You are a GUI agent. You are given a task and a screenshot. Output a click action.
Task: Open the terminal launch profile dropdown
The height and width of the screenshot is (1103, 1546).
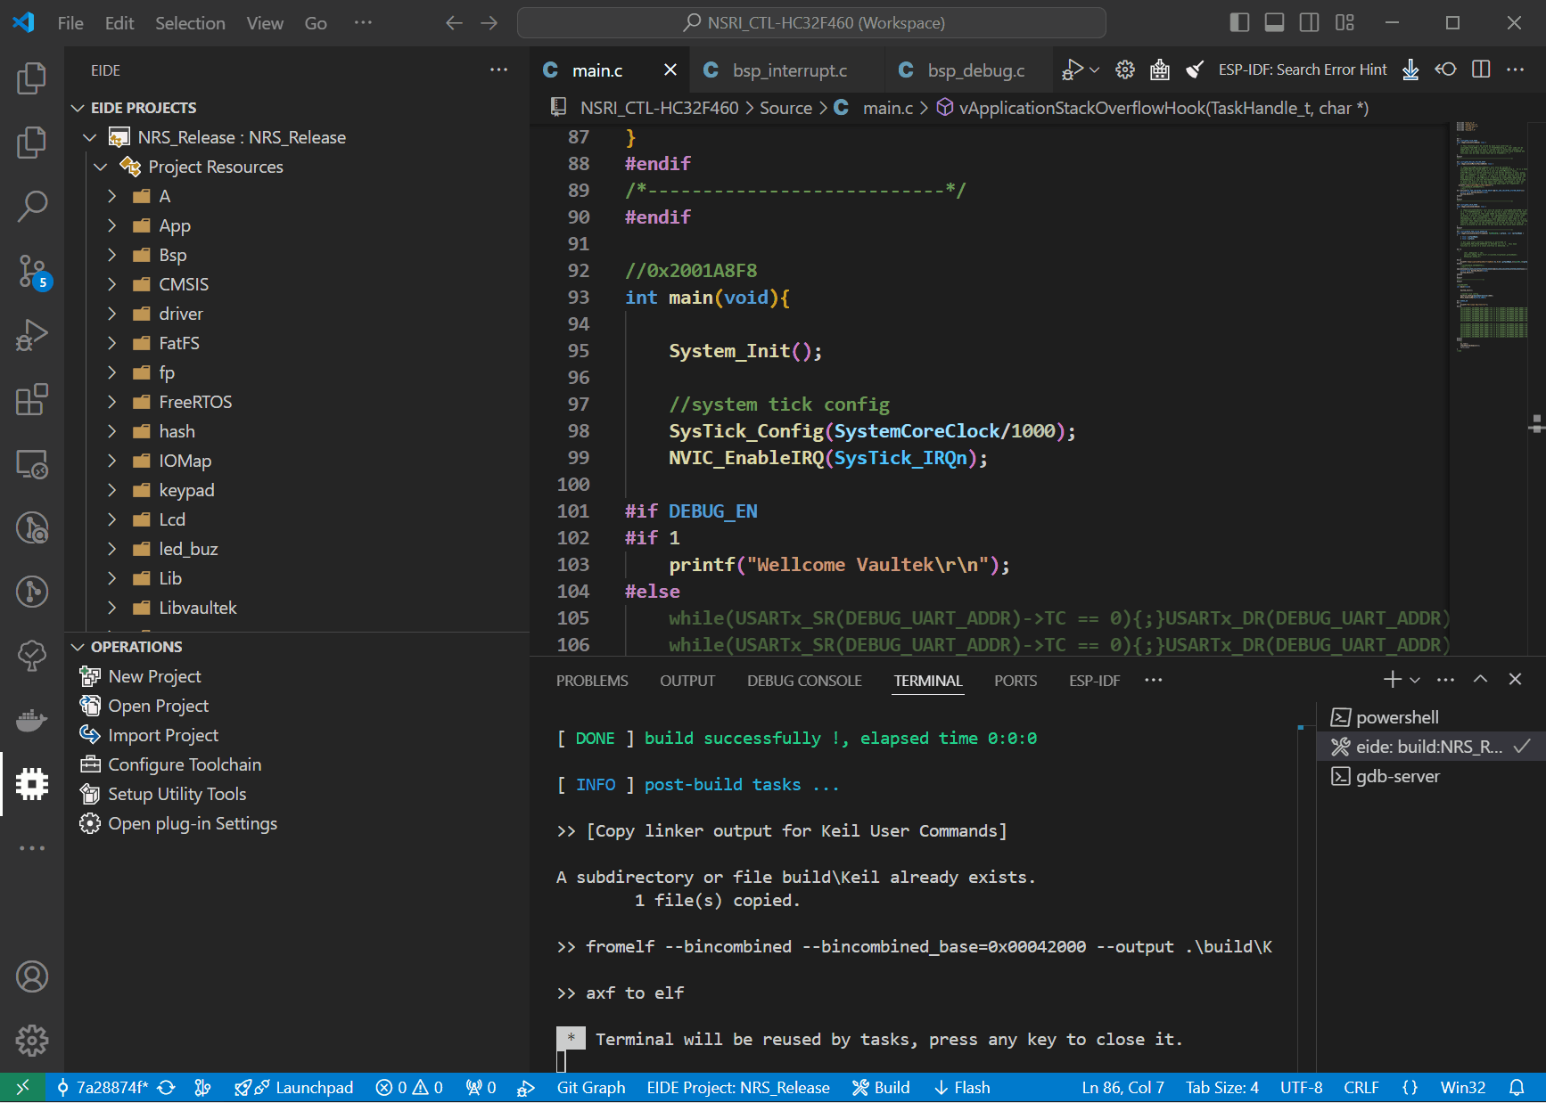pyautogui.click(x=1415, y=680)
